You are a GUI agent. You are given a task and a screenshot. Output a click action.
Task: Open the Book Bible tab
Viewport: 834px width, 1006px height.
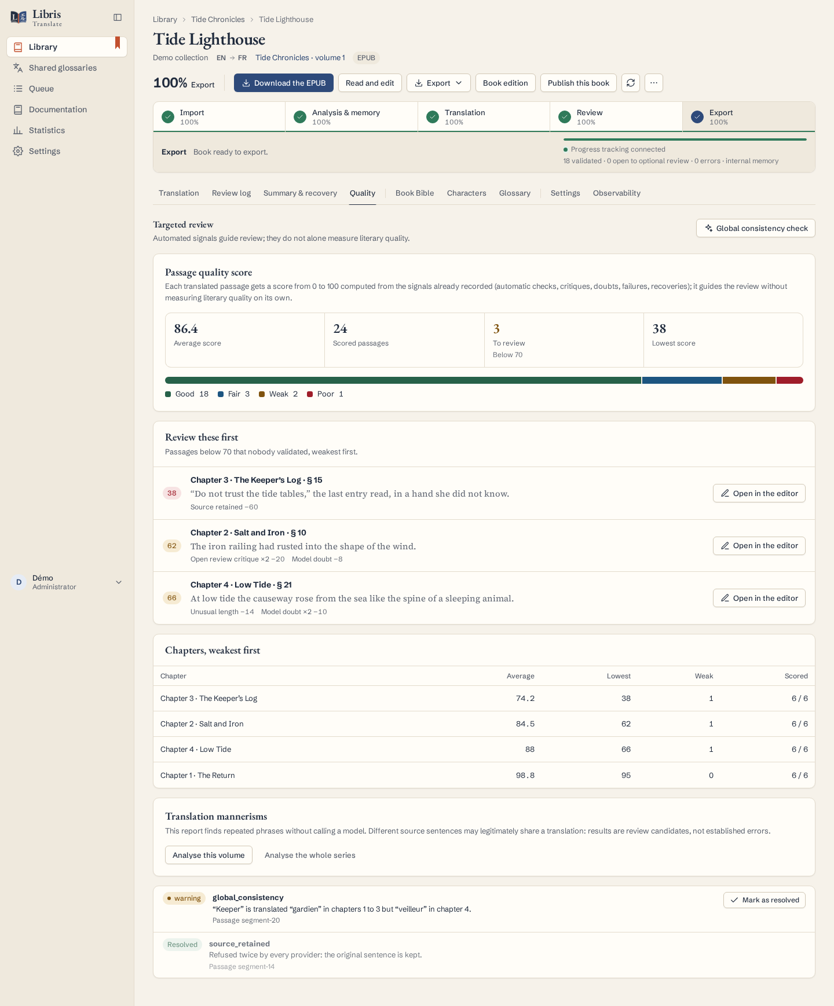(x=415, y=193)
